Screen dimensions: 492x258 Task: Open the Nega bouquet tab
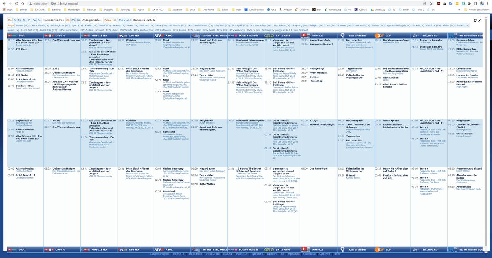(x=11, y=25)
